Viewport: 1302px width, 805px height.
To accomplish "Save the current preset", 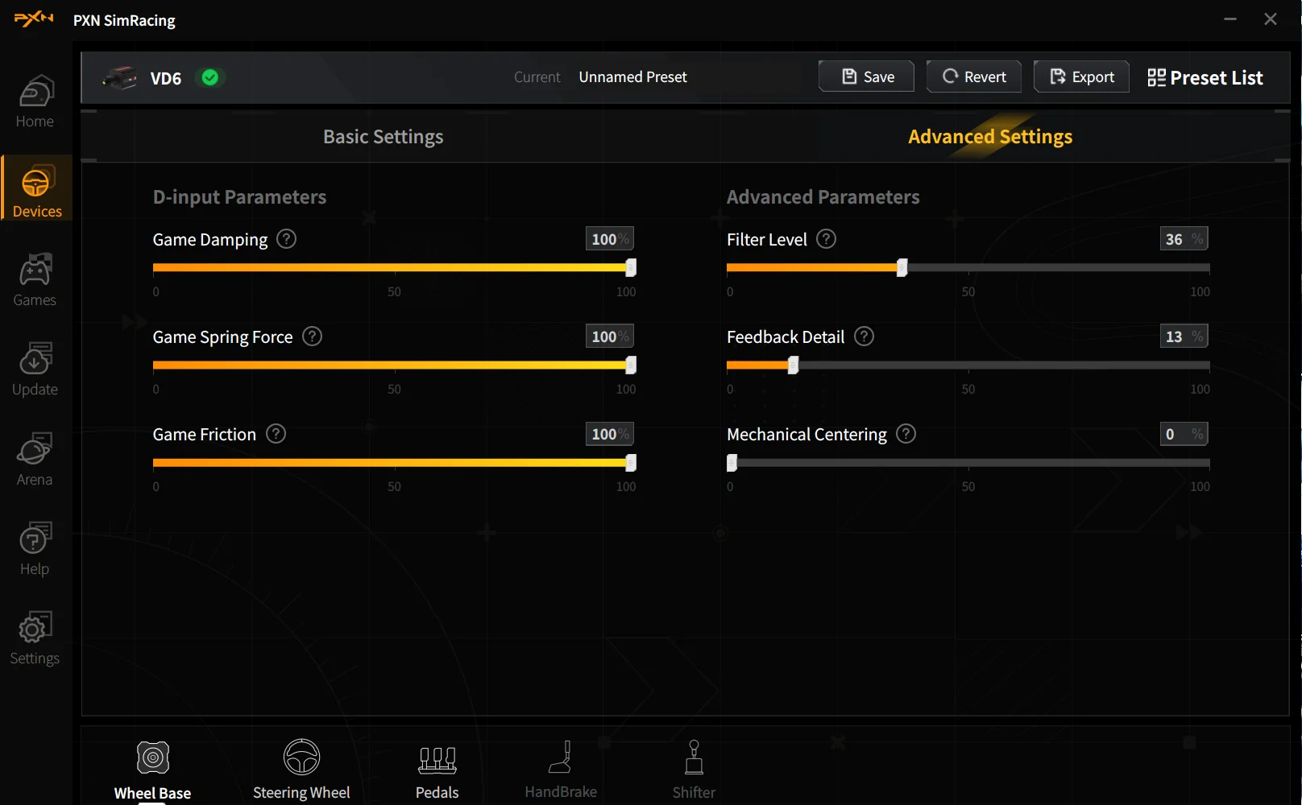I will point(865,76).
